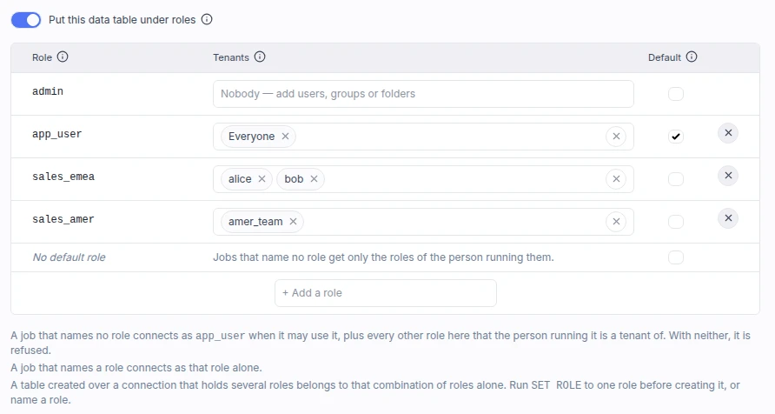This screenshot has height=414, width=775.
Task: Select the sales_amer role name
Action: [x=63, y=219]
